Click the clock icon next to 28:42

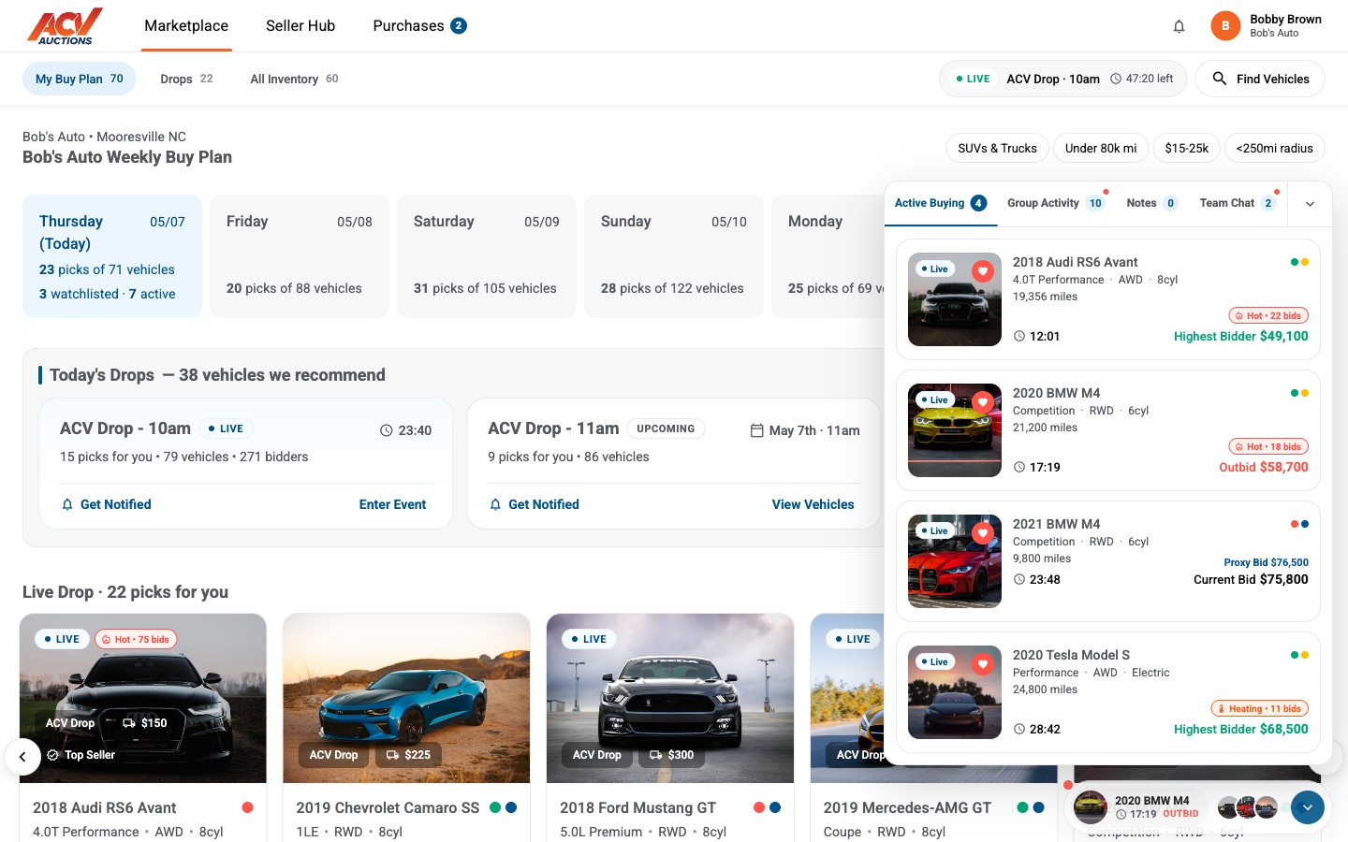pyautogui.click(x=1019, y=729)
